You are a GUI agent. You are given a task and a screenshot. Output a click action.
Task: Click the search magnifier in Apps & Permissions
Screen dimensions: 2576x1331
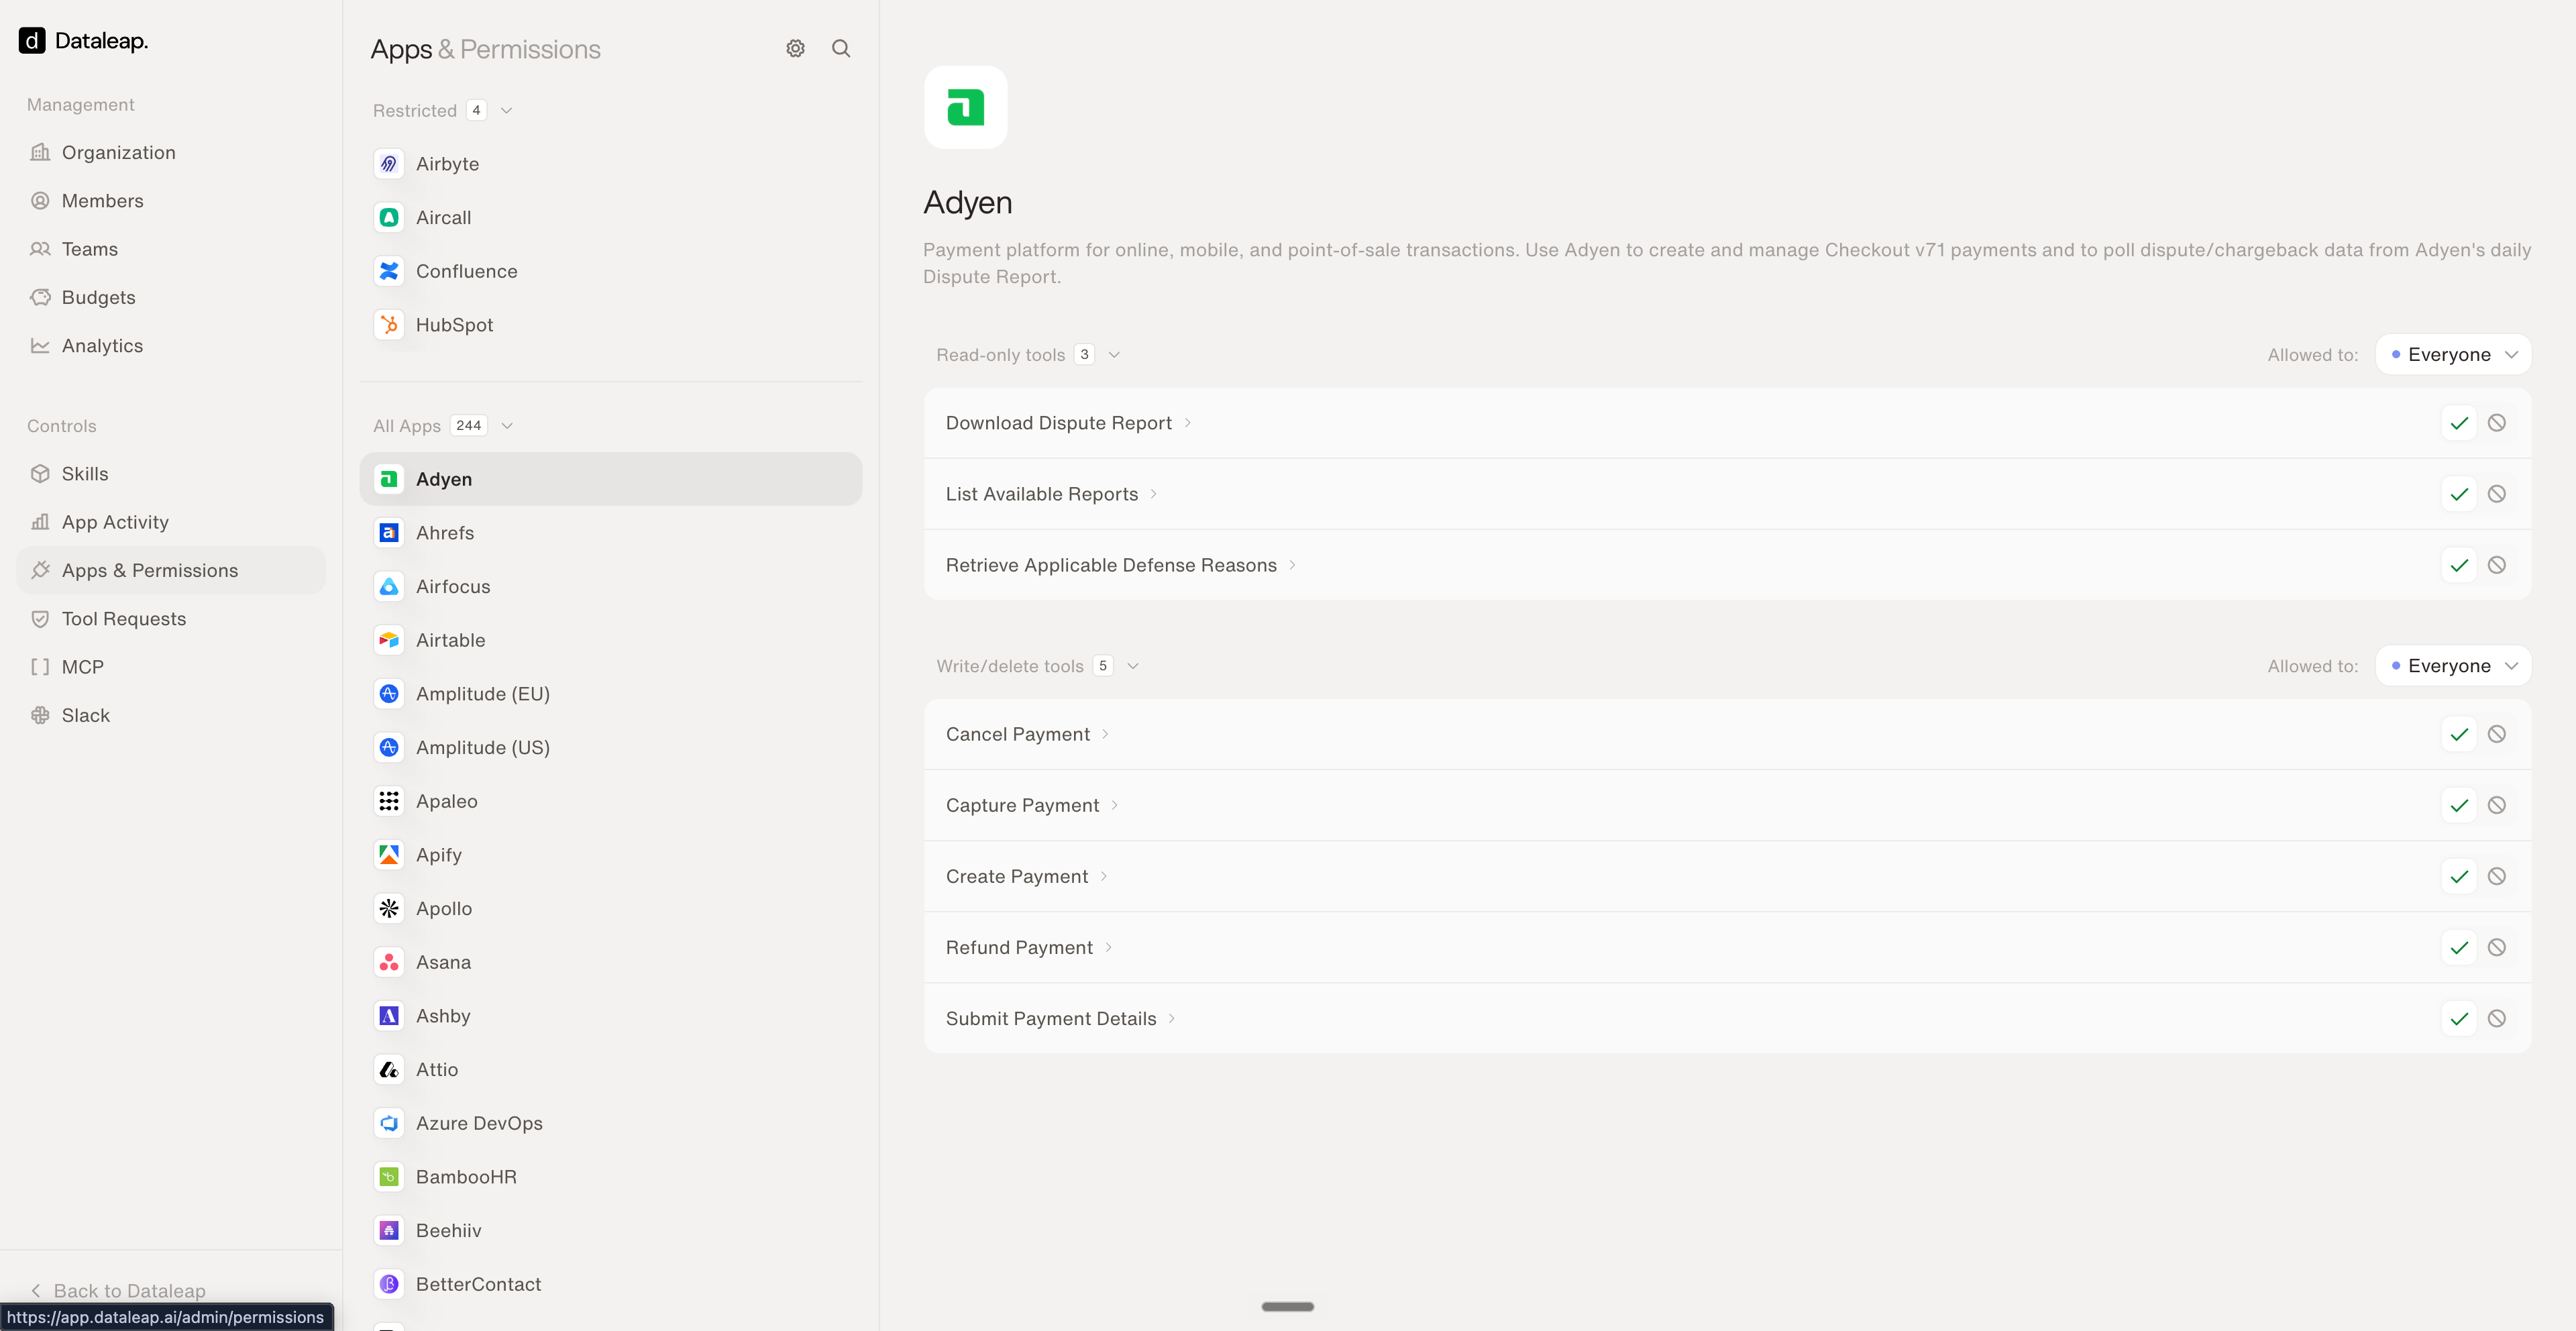click(841, 48)
